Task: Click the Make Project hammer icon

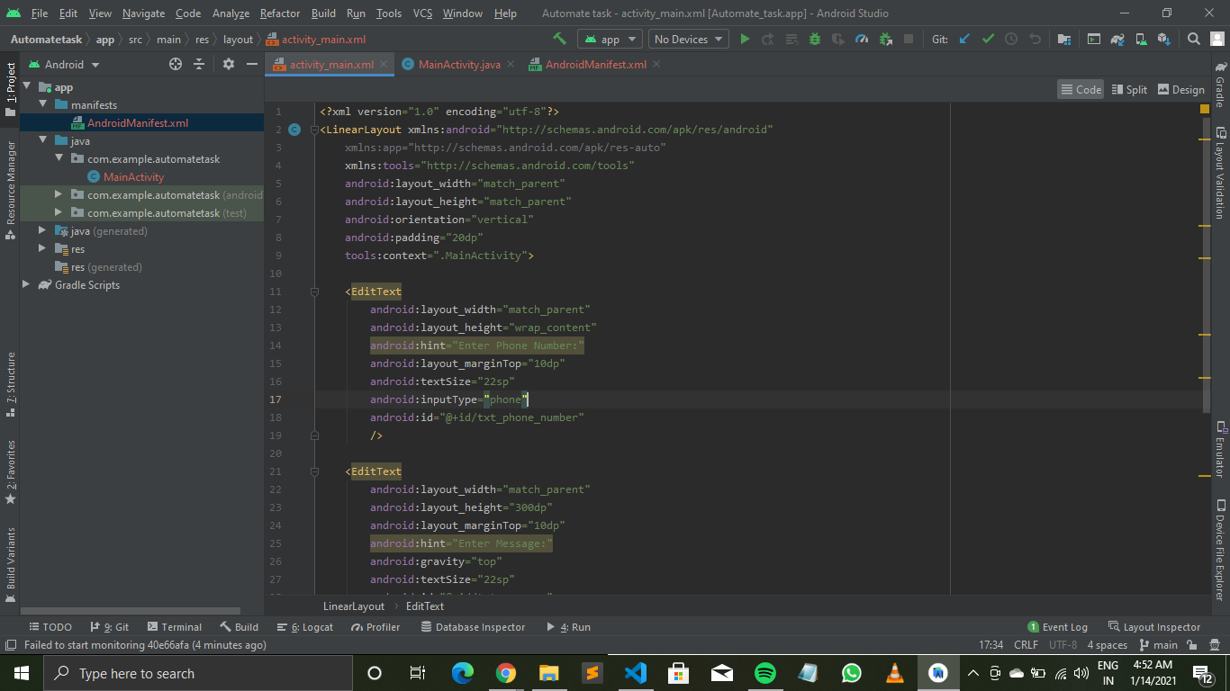Action: [559, 39]
